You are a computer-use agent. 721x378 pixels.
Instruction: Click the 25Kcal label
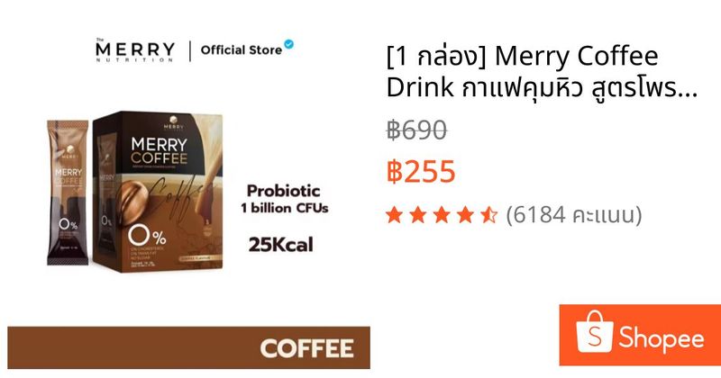[280, 244]
